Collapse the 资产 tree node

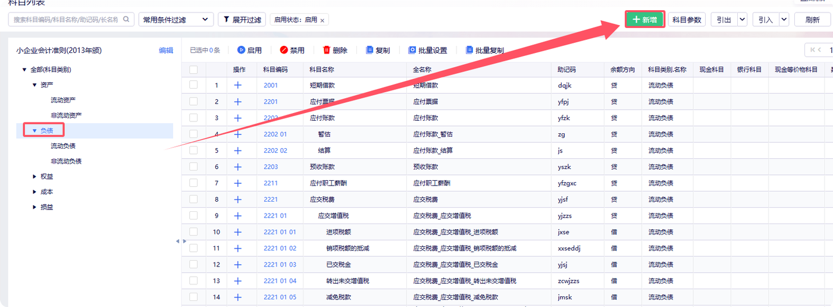[35, 85]
